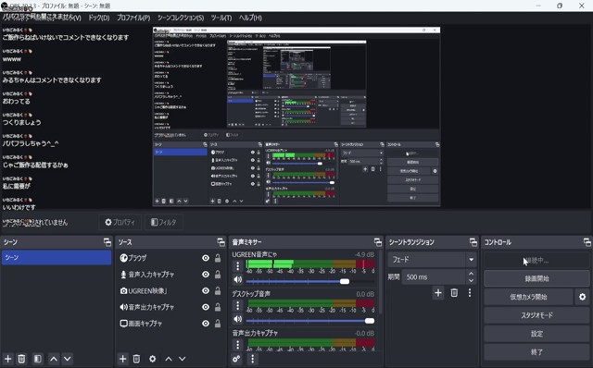Lock the ブラウザ source
This screenshot has height=368, width=593.
(218, 258)
